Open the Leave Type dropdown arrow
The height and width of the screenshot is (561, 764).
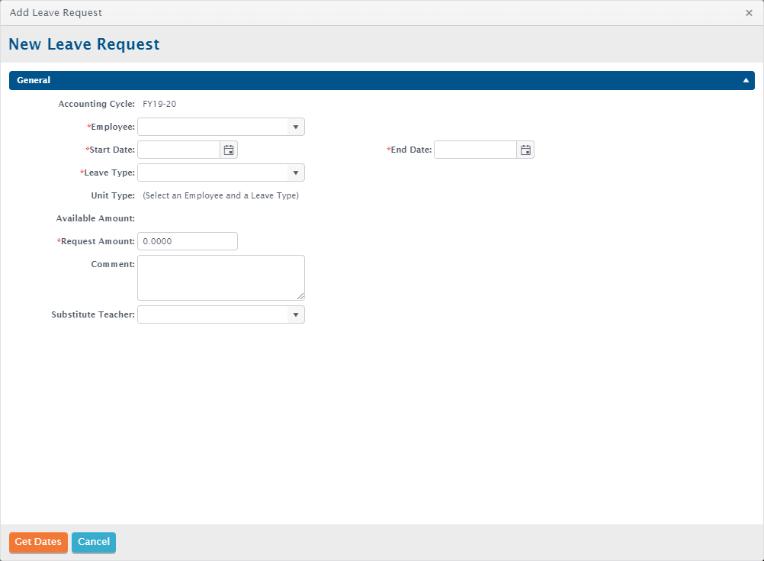click(295, 172)
